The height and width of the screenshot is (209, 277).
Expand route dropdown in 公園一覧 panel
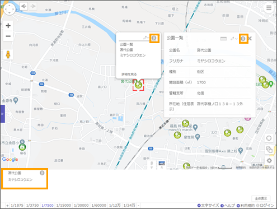tap(234, 39)
